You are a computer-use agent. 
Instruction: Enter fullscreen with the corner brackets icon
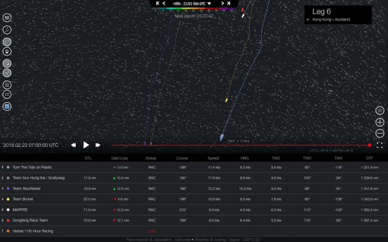click(380, 145)
